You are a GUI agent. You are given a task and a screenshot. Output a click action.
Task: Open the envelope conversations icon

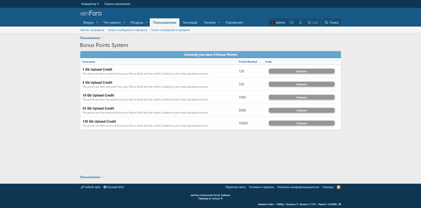click(x=291, y=23)
